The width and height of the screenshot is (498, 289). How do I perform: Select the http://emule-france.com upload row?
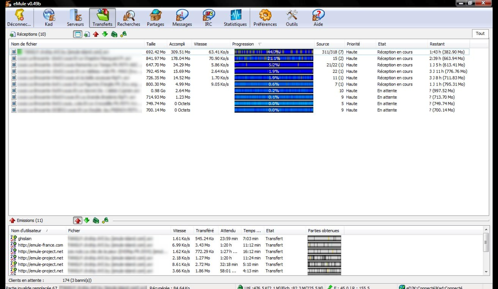[246, 245]
